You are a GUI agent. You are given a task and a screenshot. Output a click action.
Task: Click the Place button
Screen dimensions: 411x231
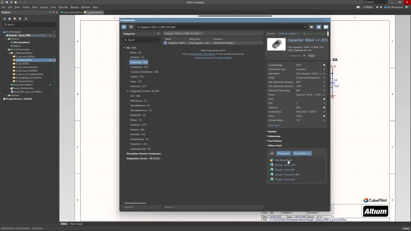click(x=311, y=56)
